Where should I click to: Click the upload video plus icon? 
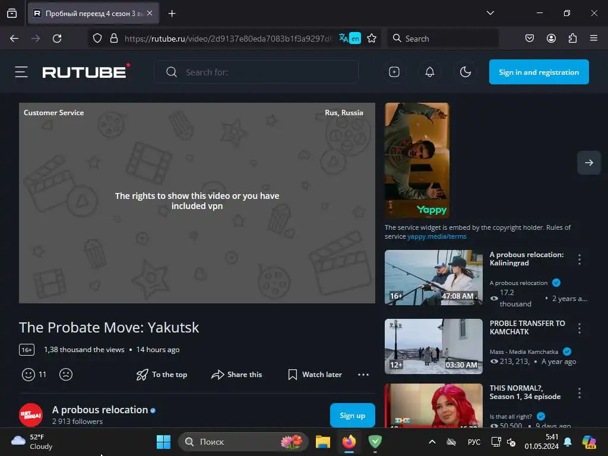pyautogui.click(x=394, y=72)
